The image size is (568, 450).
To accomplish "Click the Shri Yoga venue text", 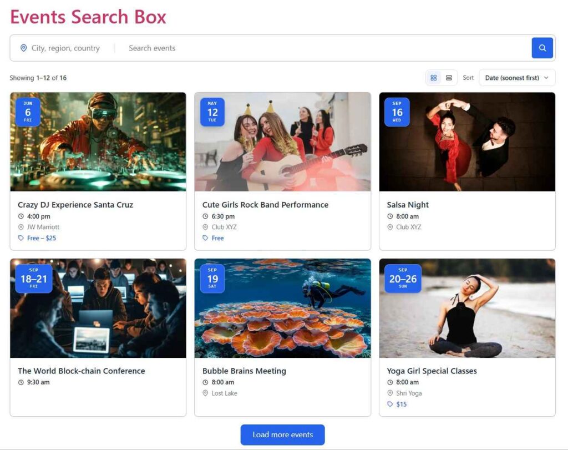I will pyautogui.click(x=409, y=393).
